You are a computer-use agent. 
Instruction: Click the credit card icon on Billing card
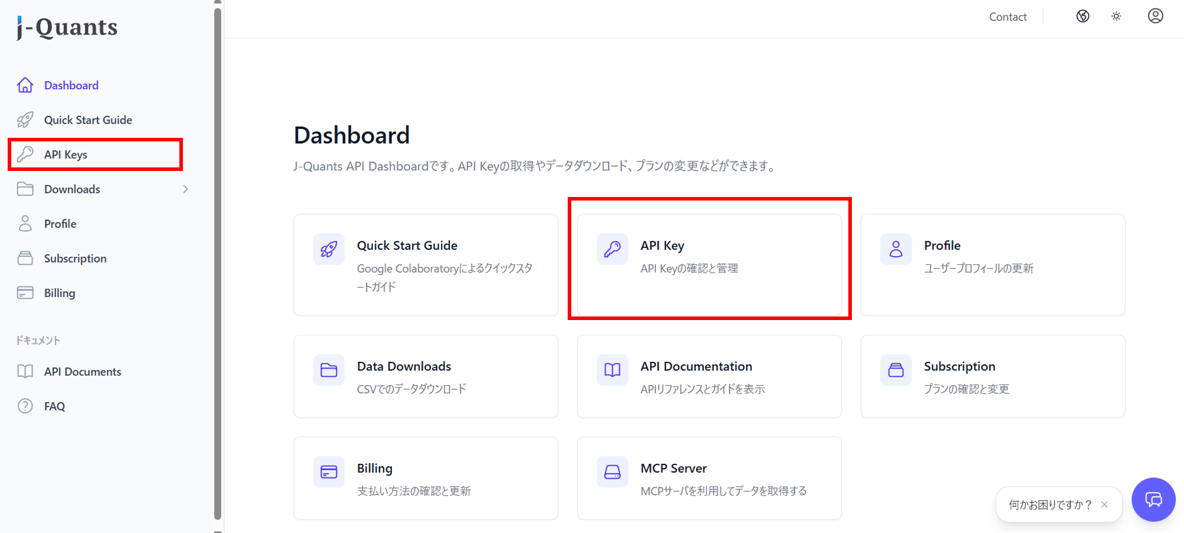329,472
